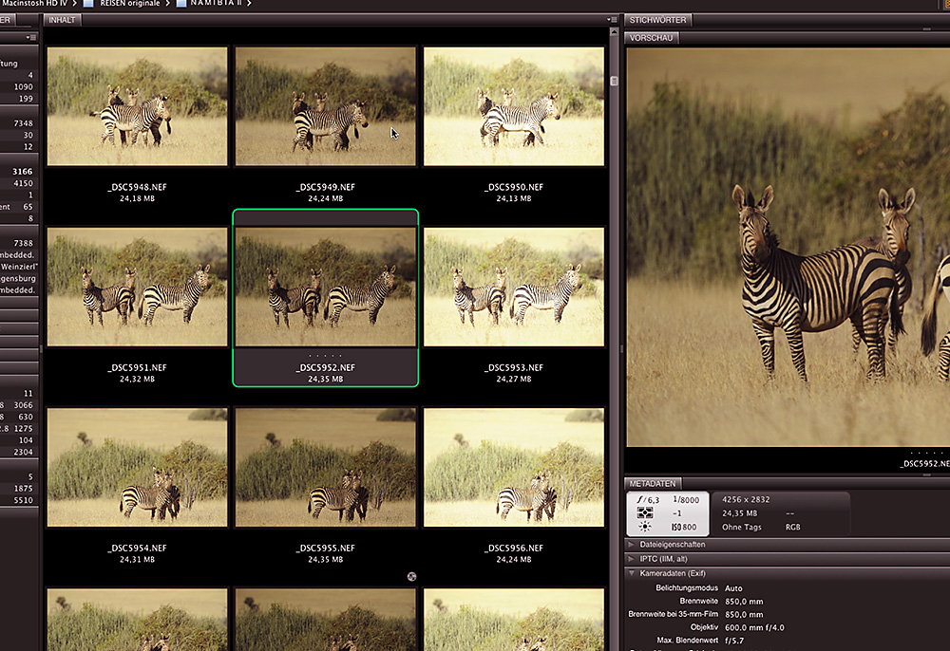Switch to the STICHWÖRTER tab

tap(657, 20)
